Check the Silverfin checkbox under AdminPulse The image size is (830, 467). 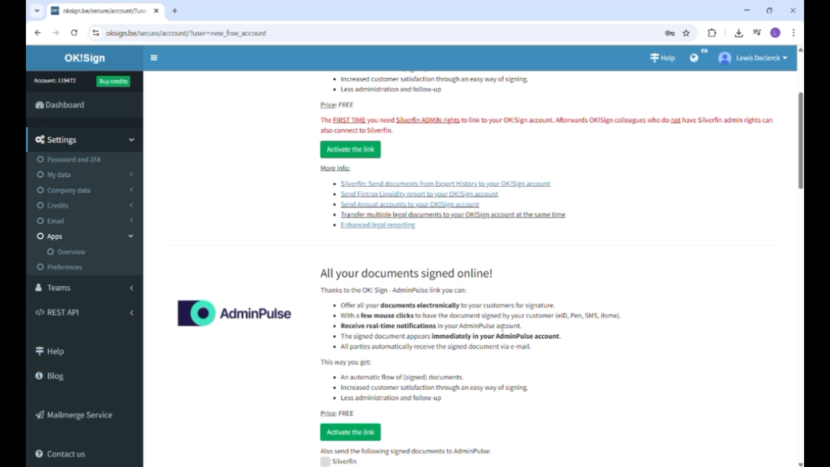[325, 461]
